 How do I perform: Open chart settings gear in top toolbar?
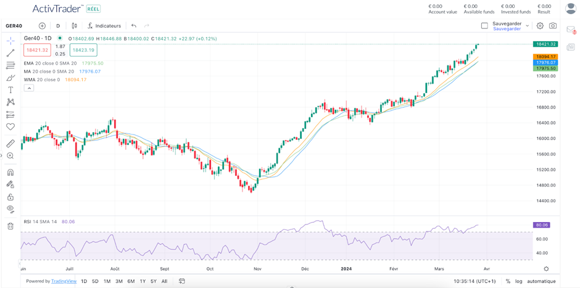pyautogui.click(x=540, y=26)
